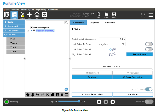Switch to the Variables tab
156x112 pixels.
point(110,23)
